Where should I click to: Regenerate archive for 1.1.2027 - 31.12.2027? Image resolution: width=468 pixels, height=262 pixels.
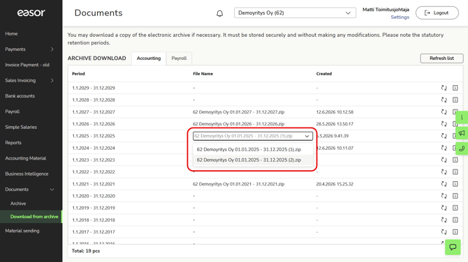point(444,112)
